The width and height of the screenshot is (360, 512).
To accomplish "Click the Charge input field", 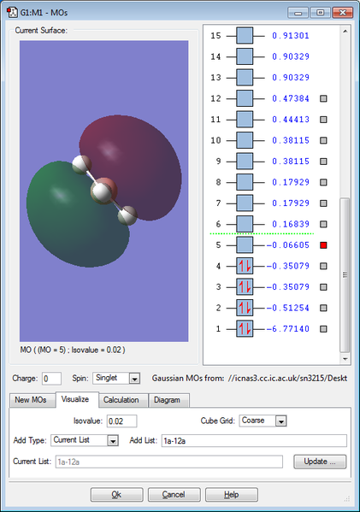I will tap(51, 379).
